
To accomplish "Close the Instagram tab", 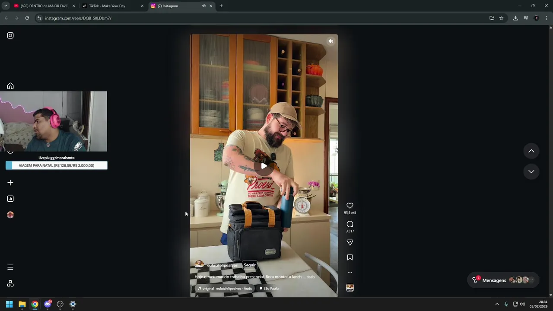I will (x=211, y=6).
